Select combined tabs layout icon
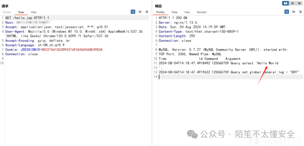 click(x=299, y=3)
